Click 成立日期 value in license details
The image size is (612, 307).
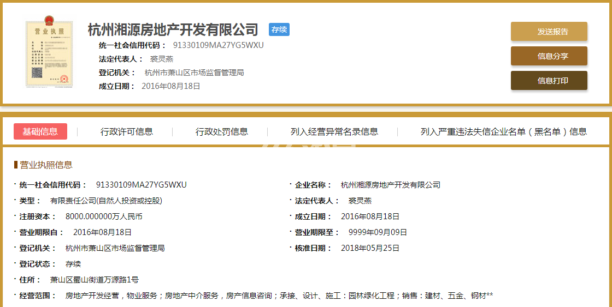(370, 216)
